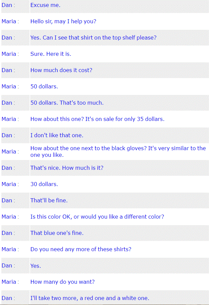Click the line "Excuse me."
209x305 pixels.
click(45, 5)
